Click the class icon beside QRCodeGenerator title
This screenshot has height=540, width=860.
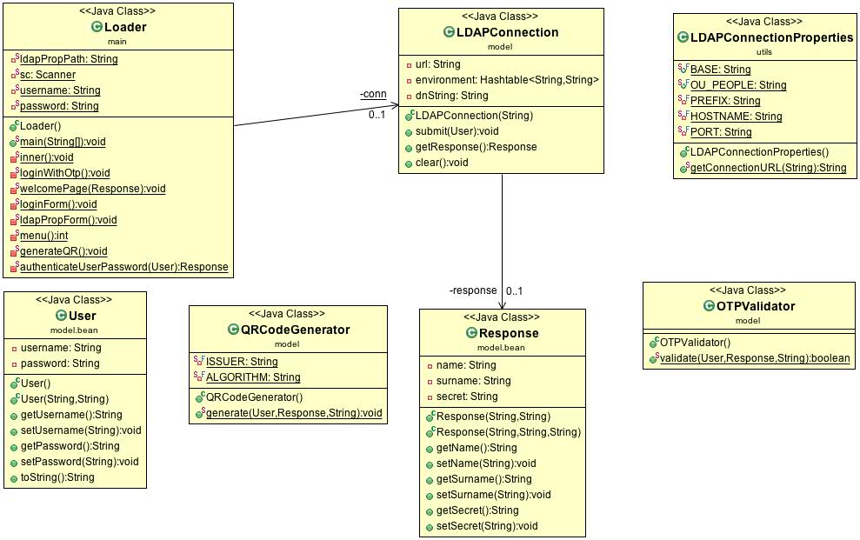point(233,330)
